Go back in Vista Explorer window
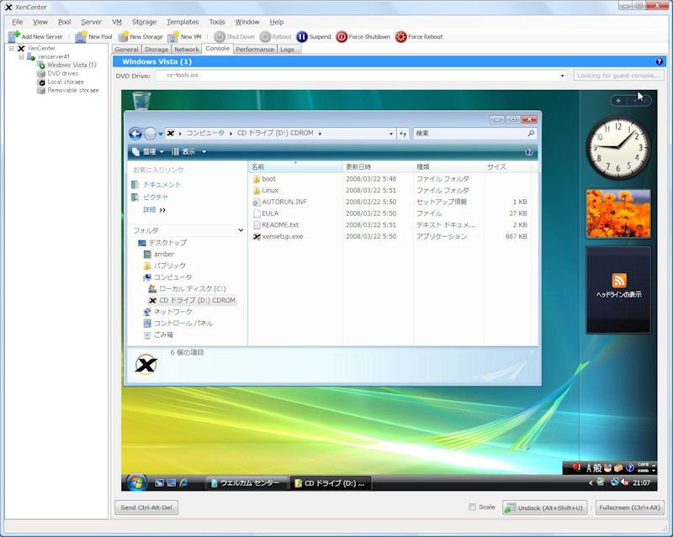This screenshot has height=537, width=673. 135,134
